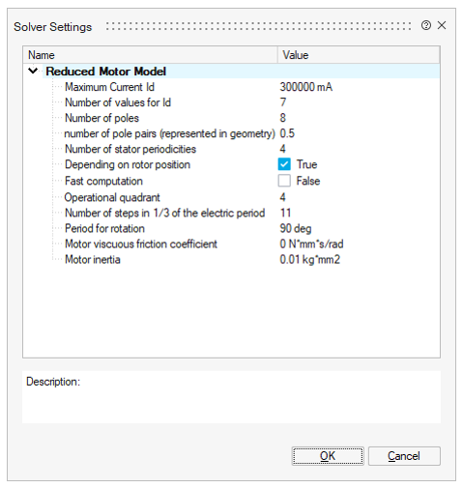Collapse the Reduced Motor Model group
The image size is (463, 488).
point(33,71)
